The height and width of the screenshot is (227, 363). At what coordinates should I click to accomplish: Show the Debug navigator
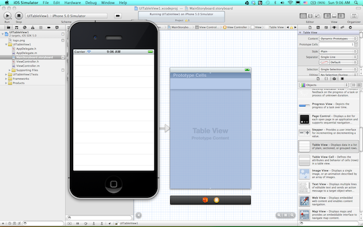click(41, 27)
